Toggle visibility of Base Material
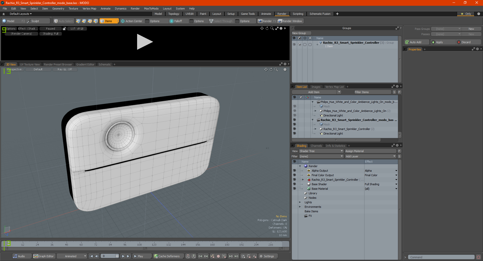483x261 pixels. pos(294,189)
